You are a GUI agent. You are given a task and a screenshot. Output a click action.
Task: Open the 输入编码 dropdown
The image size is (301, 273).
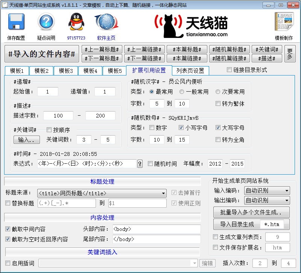coord(267,191)
